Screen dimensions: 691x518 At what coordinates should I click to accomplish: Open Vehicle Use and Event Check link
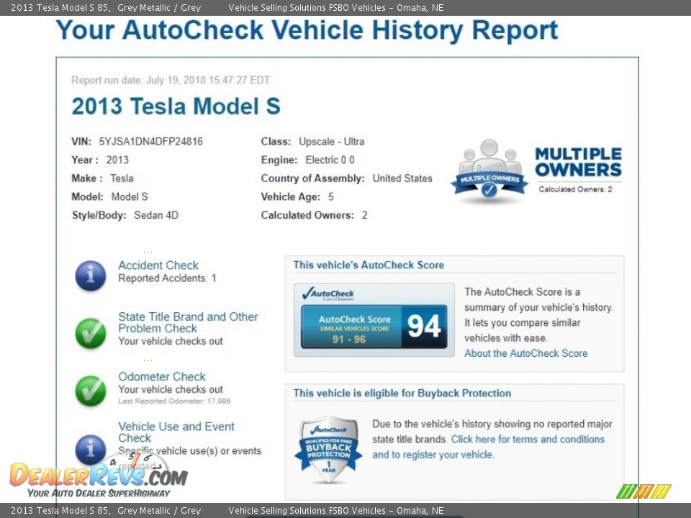[176, 432]
